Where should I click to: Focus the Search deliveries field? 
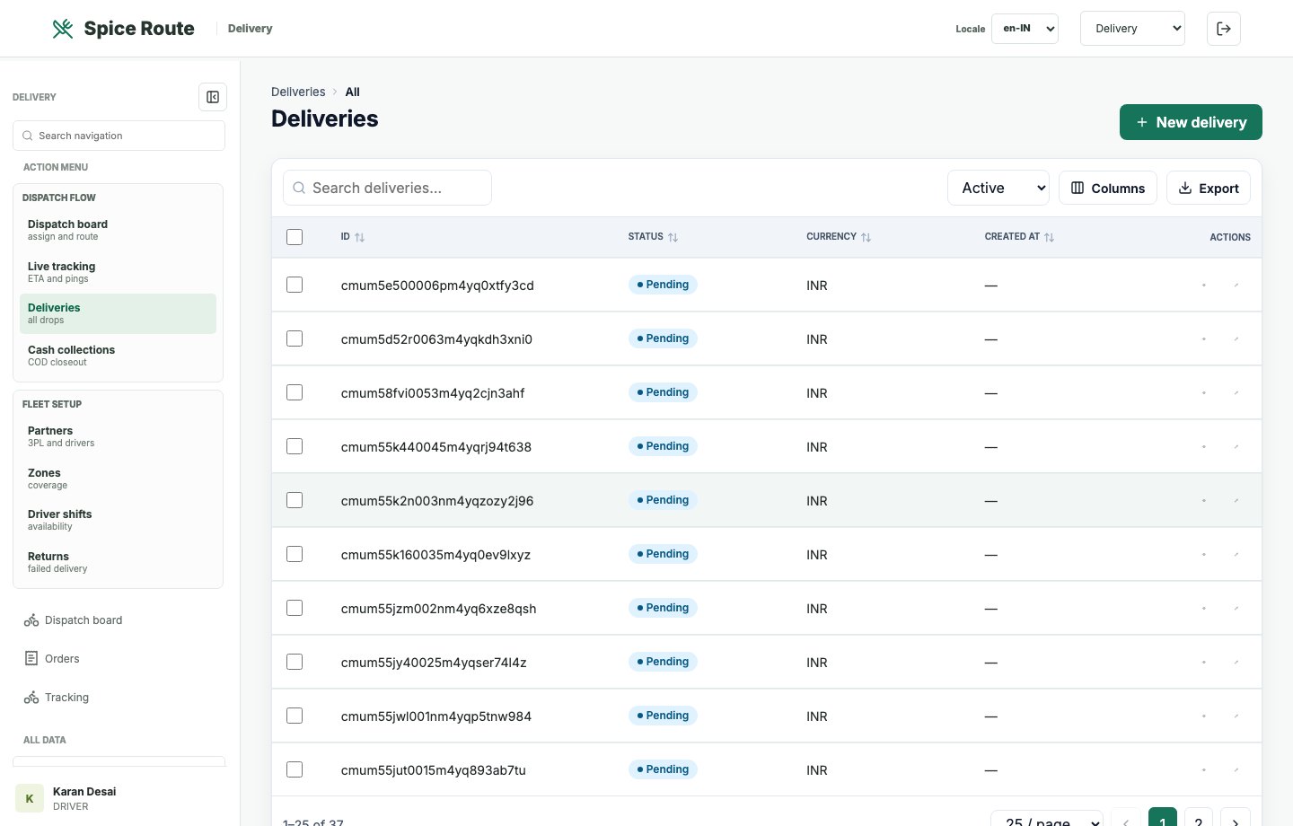(387, 188)
